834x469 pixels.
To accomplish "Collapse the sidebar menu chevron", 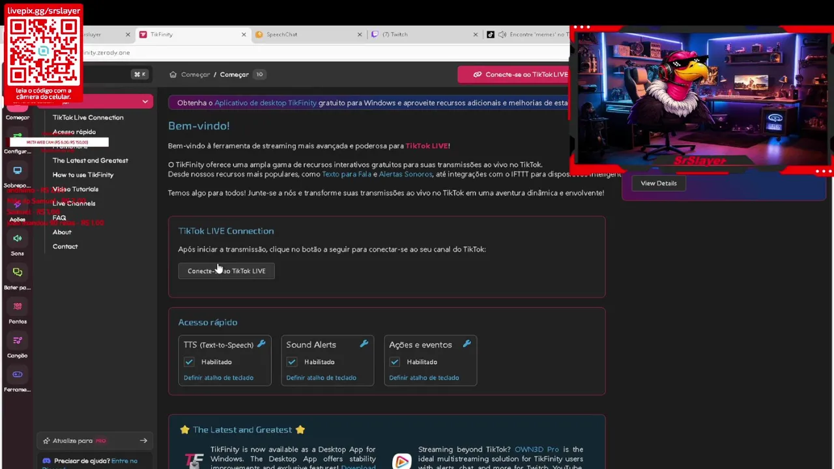I will (x=145, y=102).
